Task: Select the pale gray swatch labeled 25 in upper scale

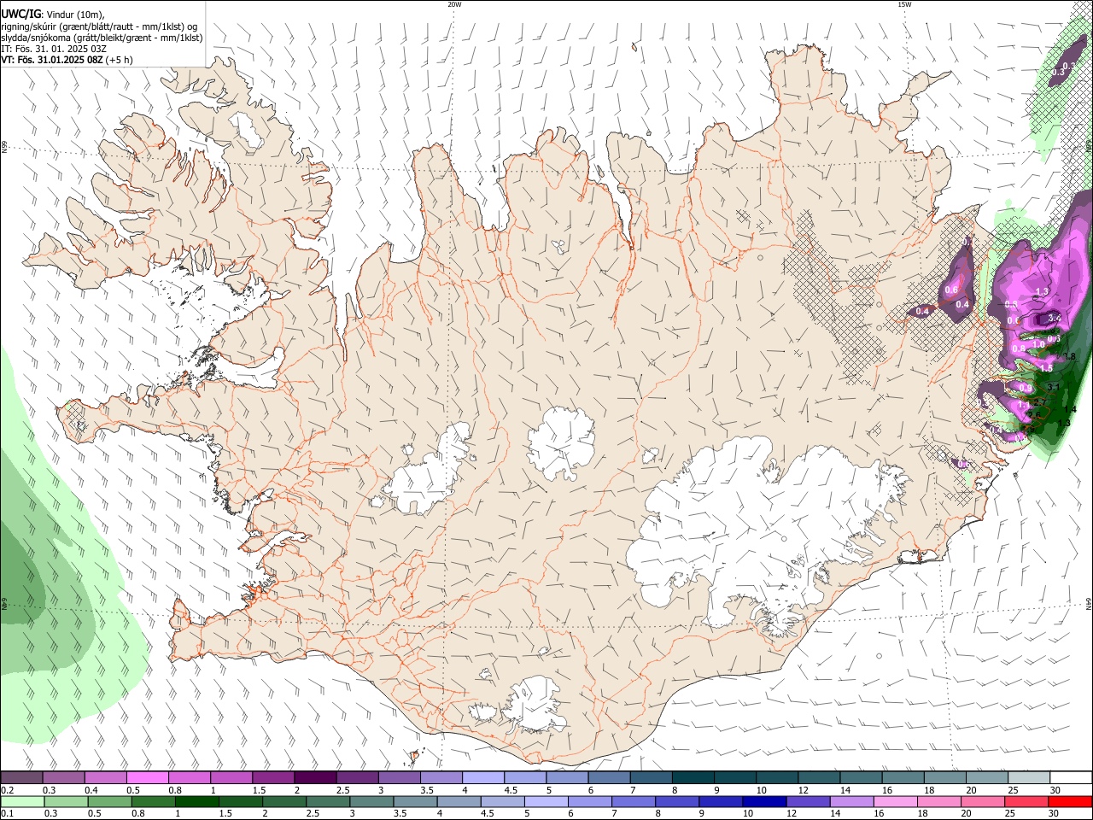Action: click(x=1029, y=777)
